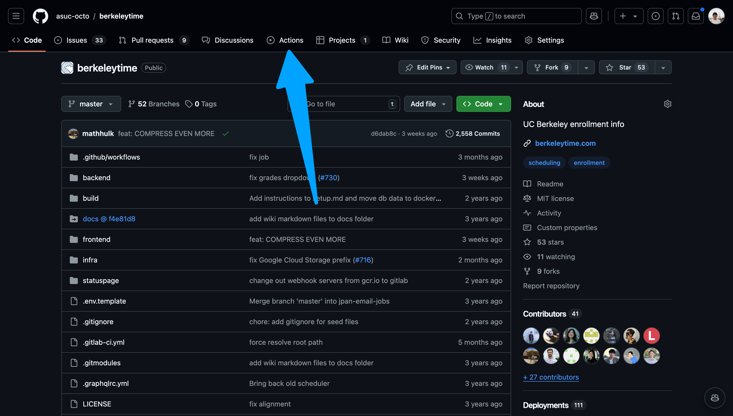Click the docs submodule folder icon
733x416 pixels.
(74, 219)
